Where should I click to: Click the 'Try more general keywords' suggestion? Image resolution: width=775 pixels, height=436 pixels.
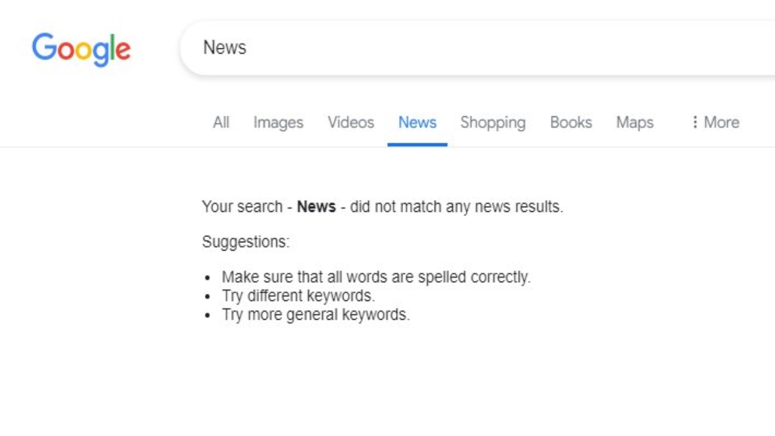pos(316,315)
